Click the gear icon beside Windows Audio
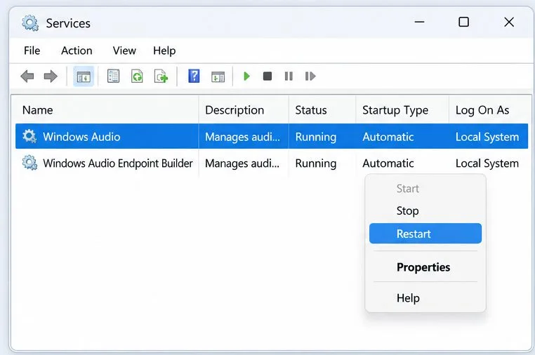 click(x=29, y=136)
